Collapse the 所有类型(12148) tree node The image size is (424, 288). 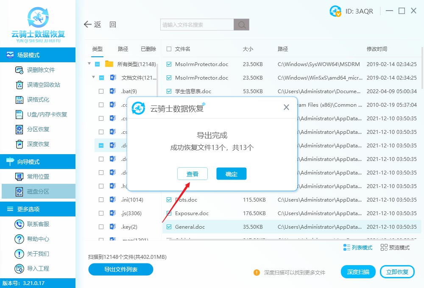[89, 64]
